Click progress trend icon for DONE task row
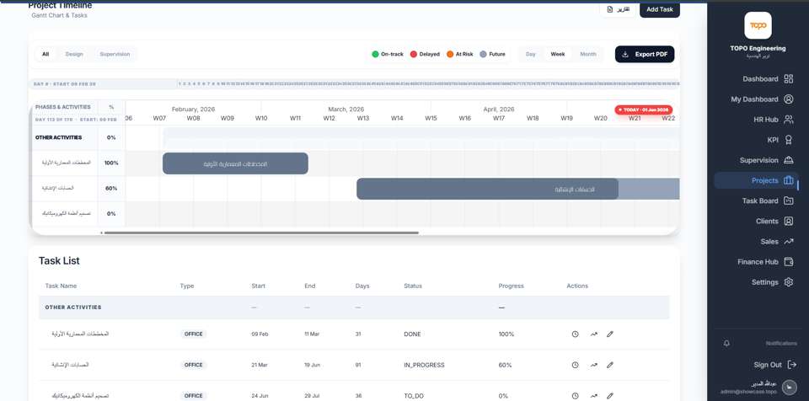This screenshot has height=401, width=809. (594, 334)
